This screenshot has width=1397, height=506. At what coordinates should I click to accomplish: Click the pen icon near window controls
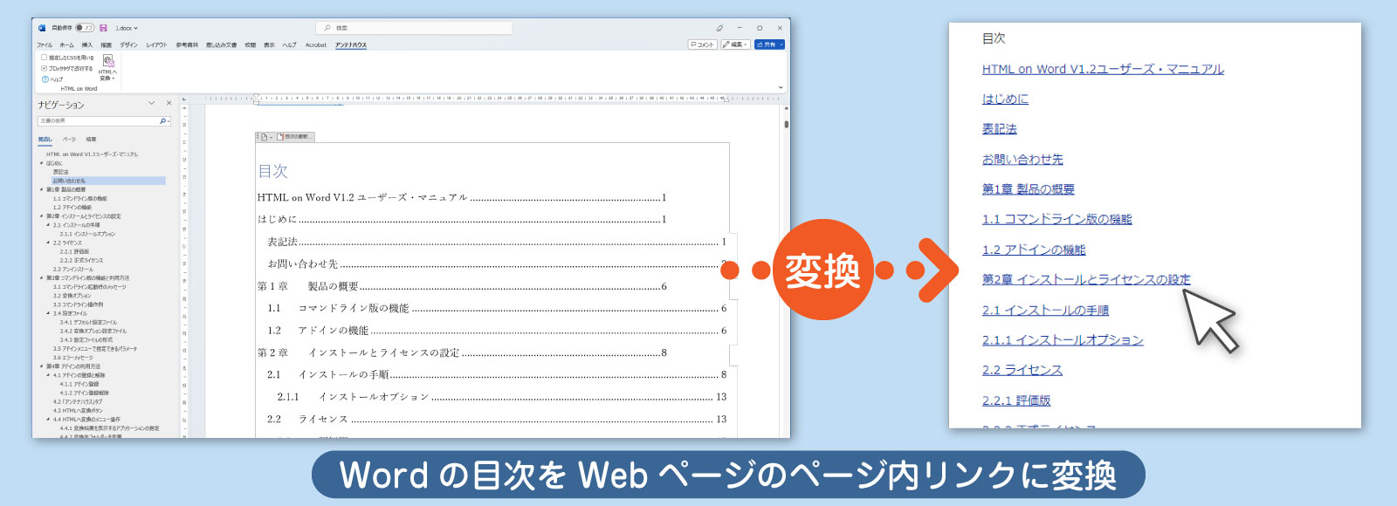point(719,28)
